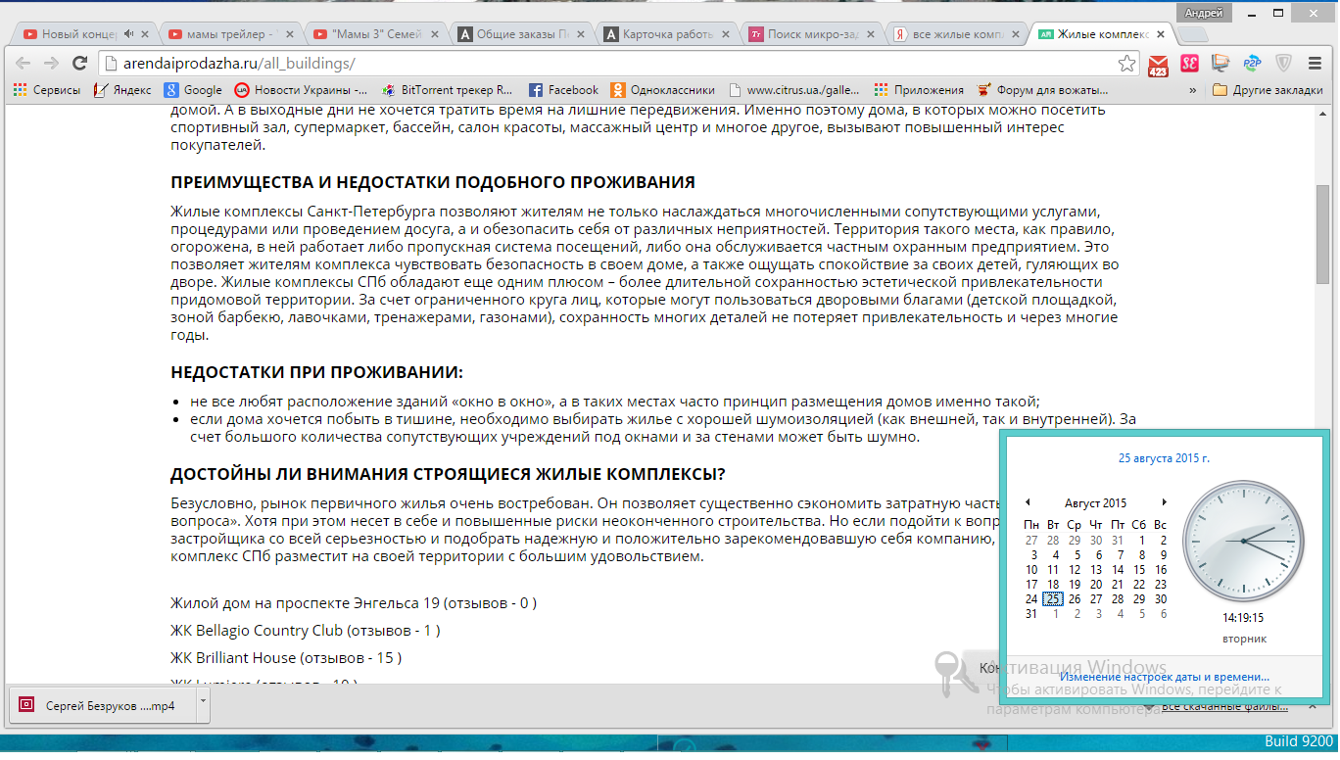
Task: Close the Новый концерт tab
Action: click(x=145, y=34)
